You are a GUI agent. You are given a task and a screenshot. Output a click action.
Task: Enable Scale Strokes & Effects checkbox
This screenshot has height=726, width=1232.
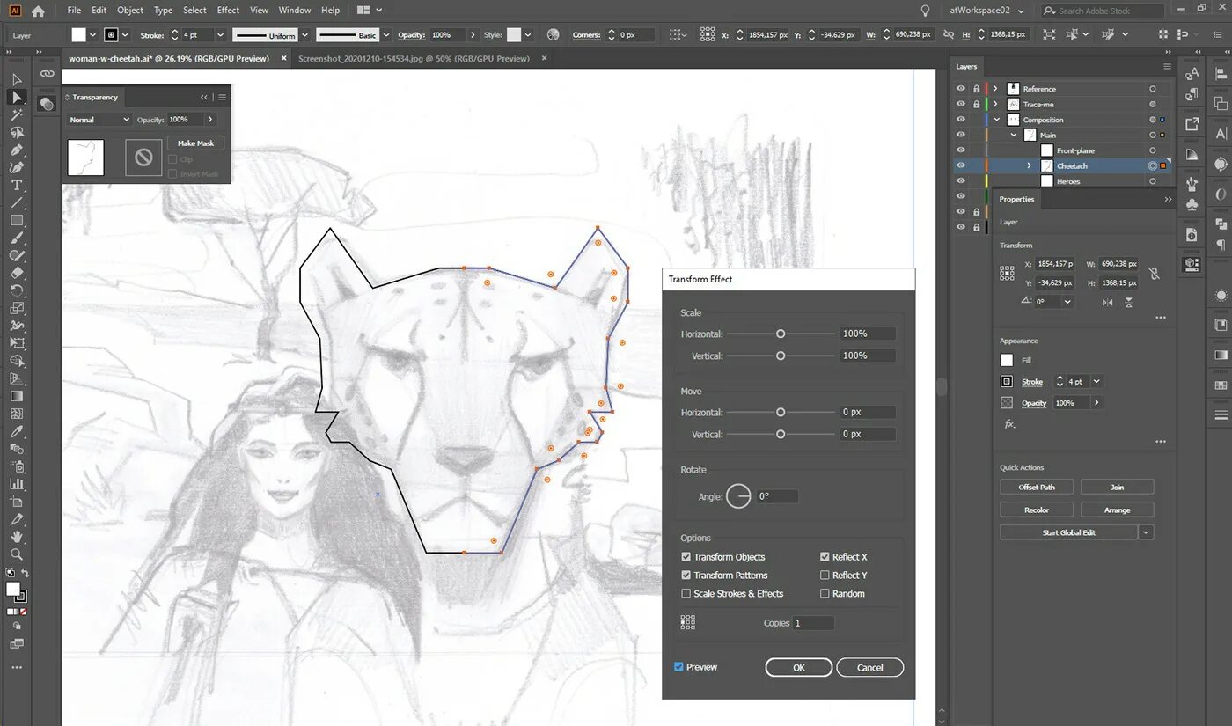[x=686, y=594]
